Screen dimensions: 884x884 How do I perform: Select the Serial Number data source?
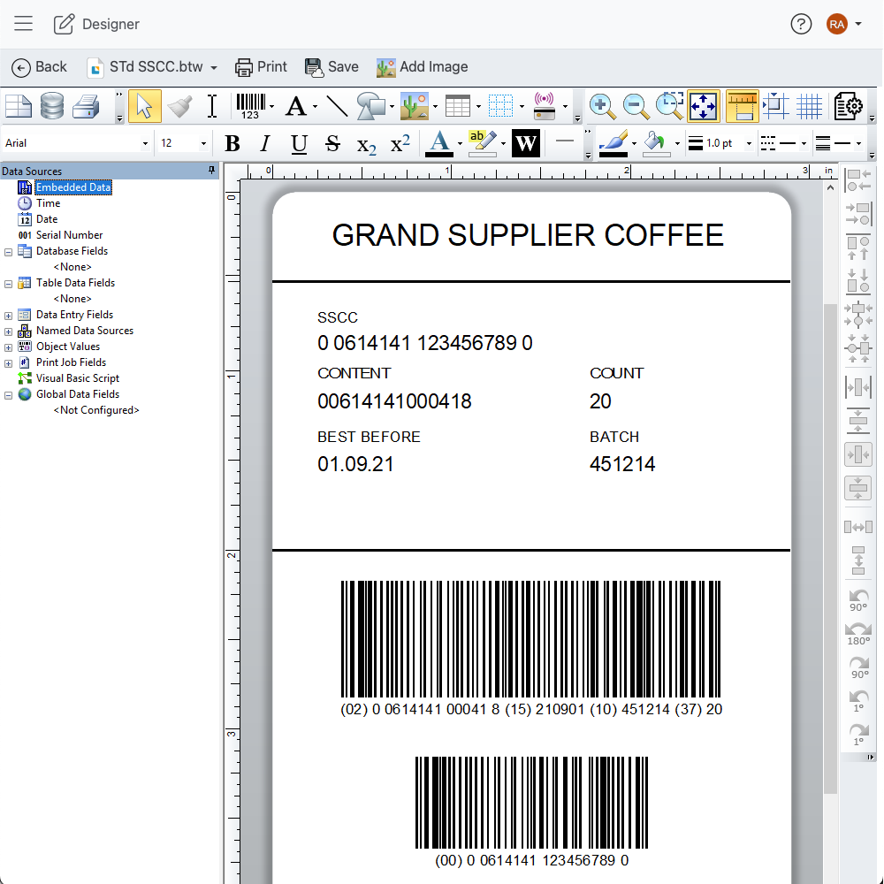point(69,235)
